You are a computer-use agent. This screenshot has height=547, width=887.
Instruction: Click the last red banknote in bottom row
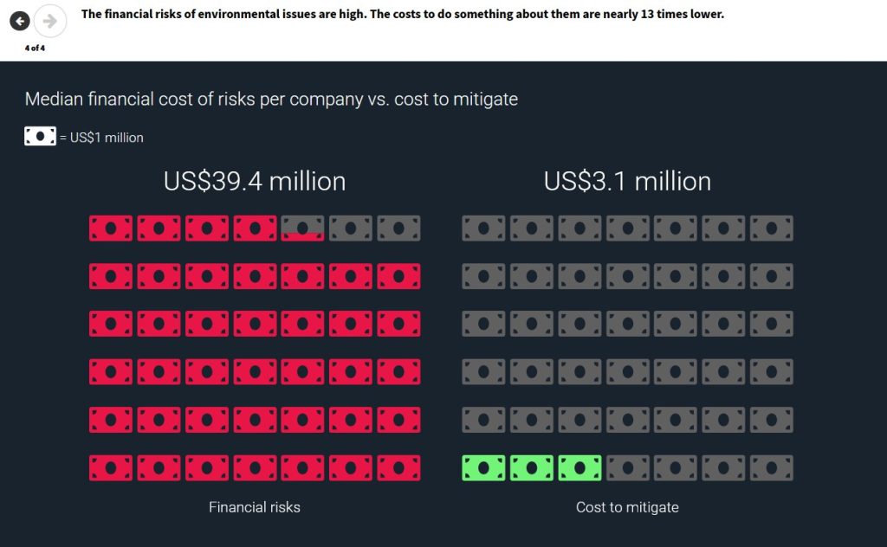398,468
